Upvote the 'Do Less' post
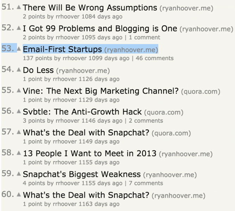This screenshot has height=211, width=235. click(19, 70)
